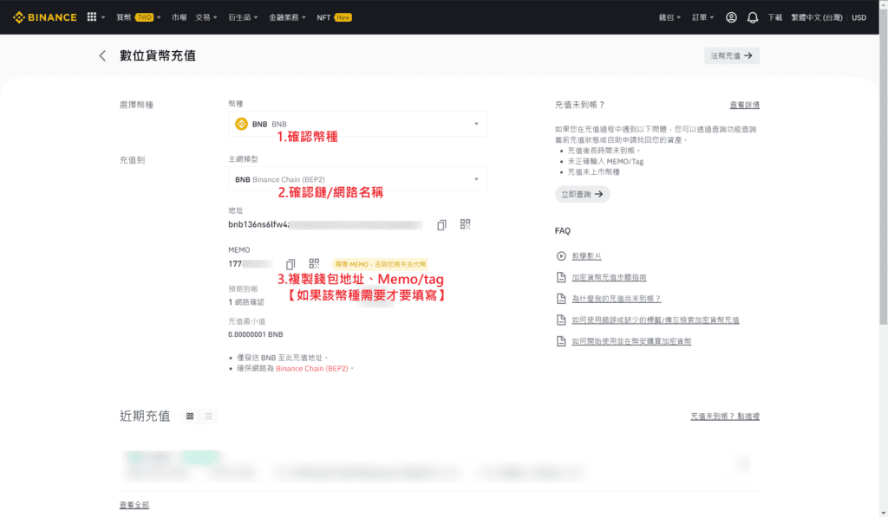
Task: Select the deposit address text bnb136ns6lfw4
Action: (258, 224)
